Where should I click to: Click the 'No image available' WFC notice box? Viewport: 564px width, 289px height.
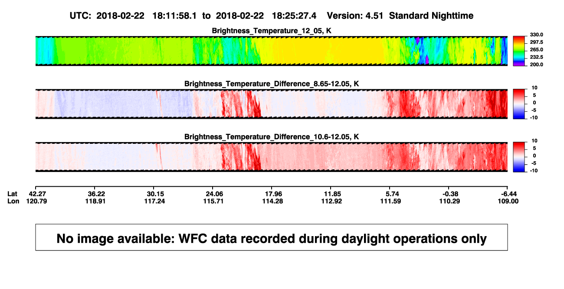[272, 237]
